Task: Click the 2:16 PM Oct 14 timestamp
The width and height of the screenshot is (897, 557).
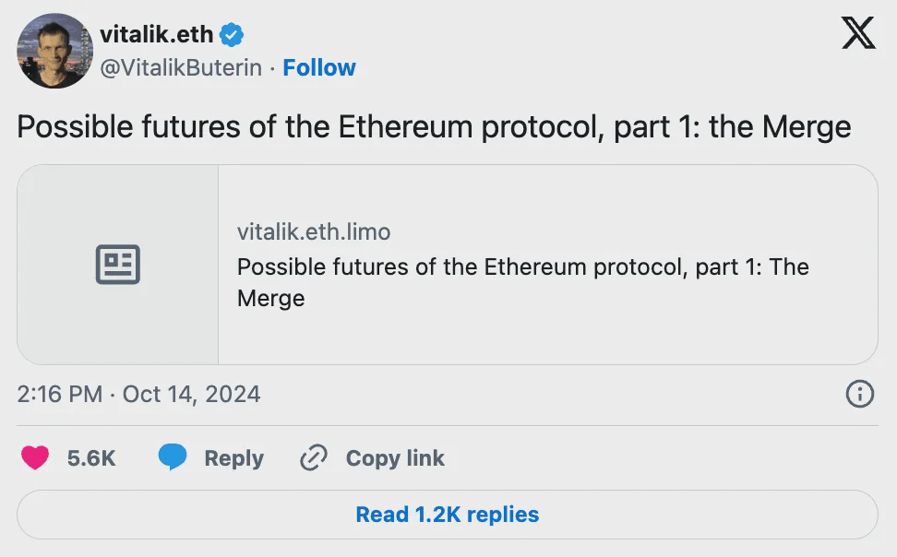Action: [138, 395]
